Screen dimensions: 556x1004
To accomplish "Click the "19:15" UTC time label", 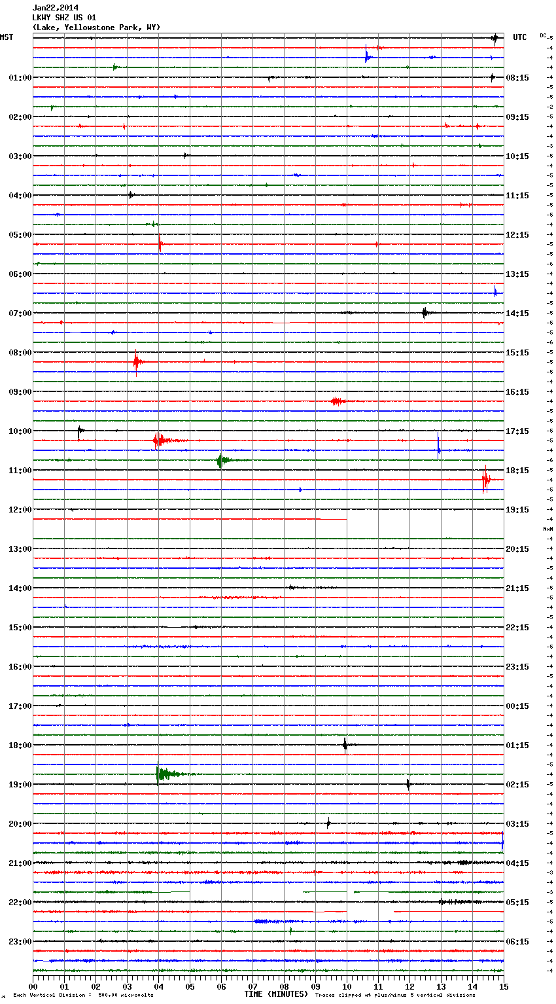I will click(517, 510).
